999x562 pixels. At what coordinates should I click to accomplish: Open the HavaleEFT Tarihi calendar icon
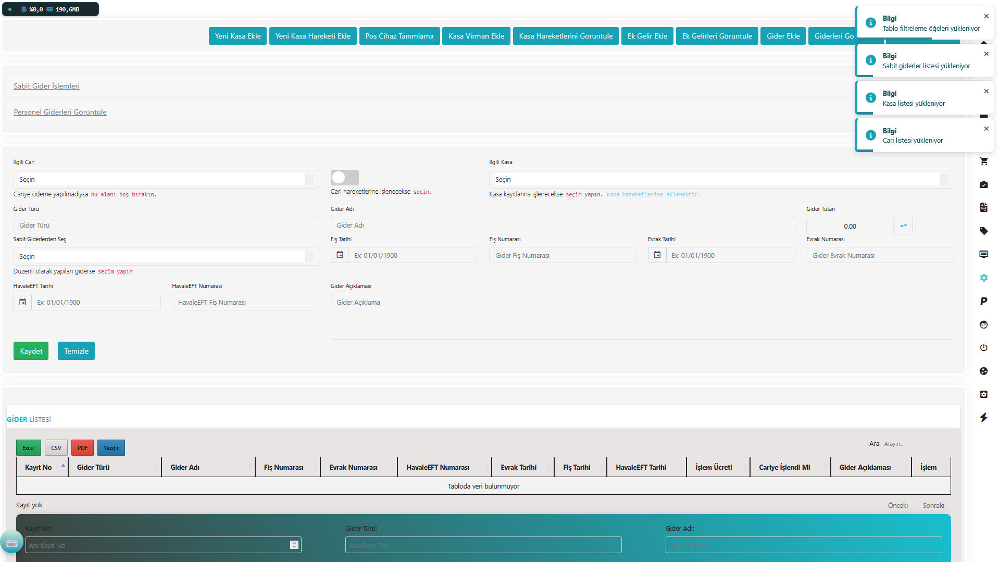[x=22, y=302]
